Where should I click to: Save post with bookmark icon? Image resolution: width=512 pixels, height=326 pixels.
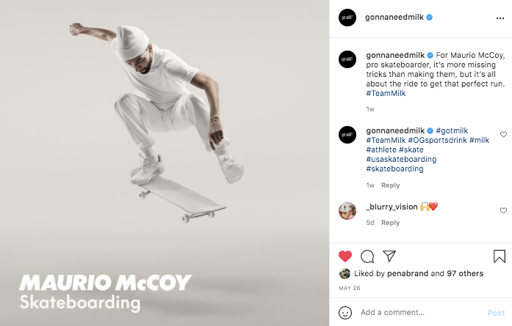500,256
